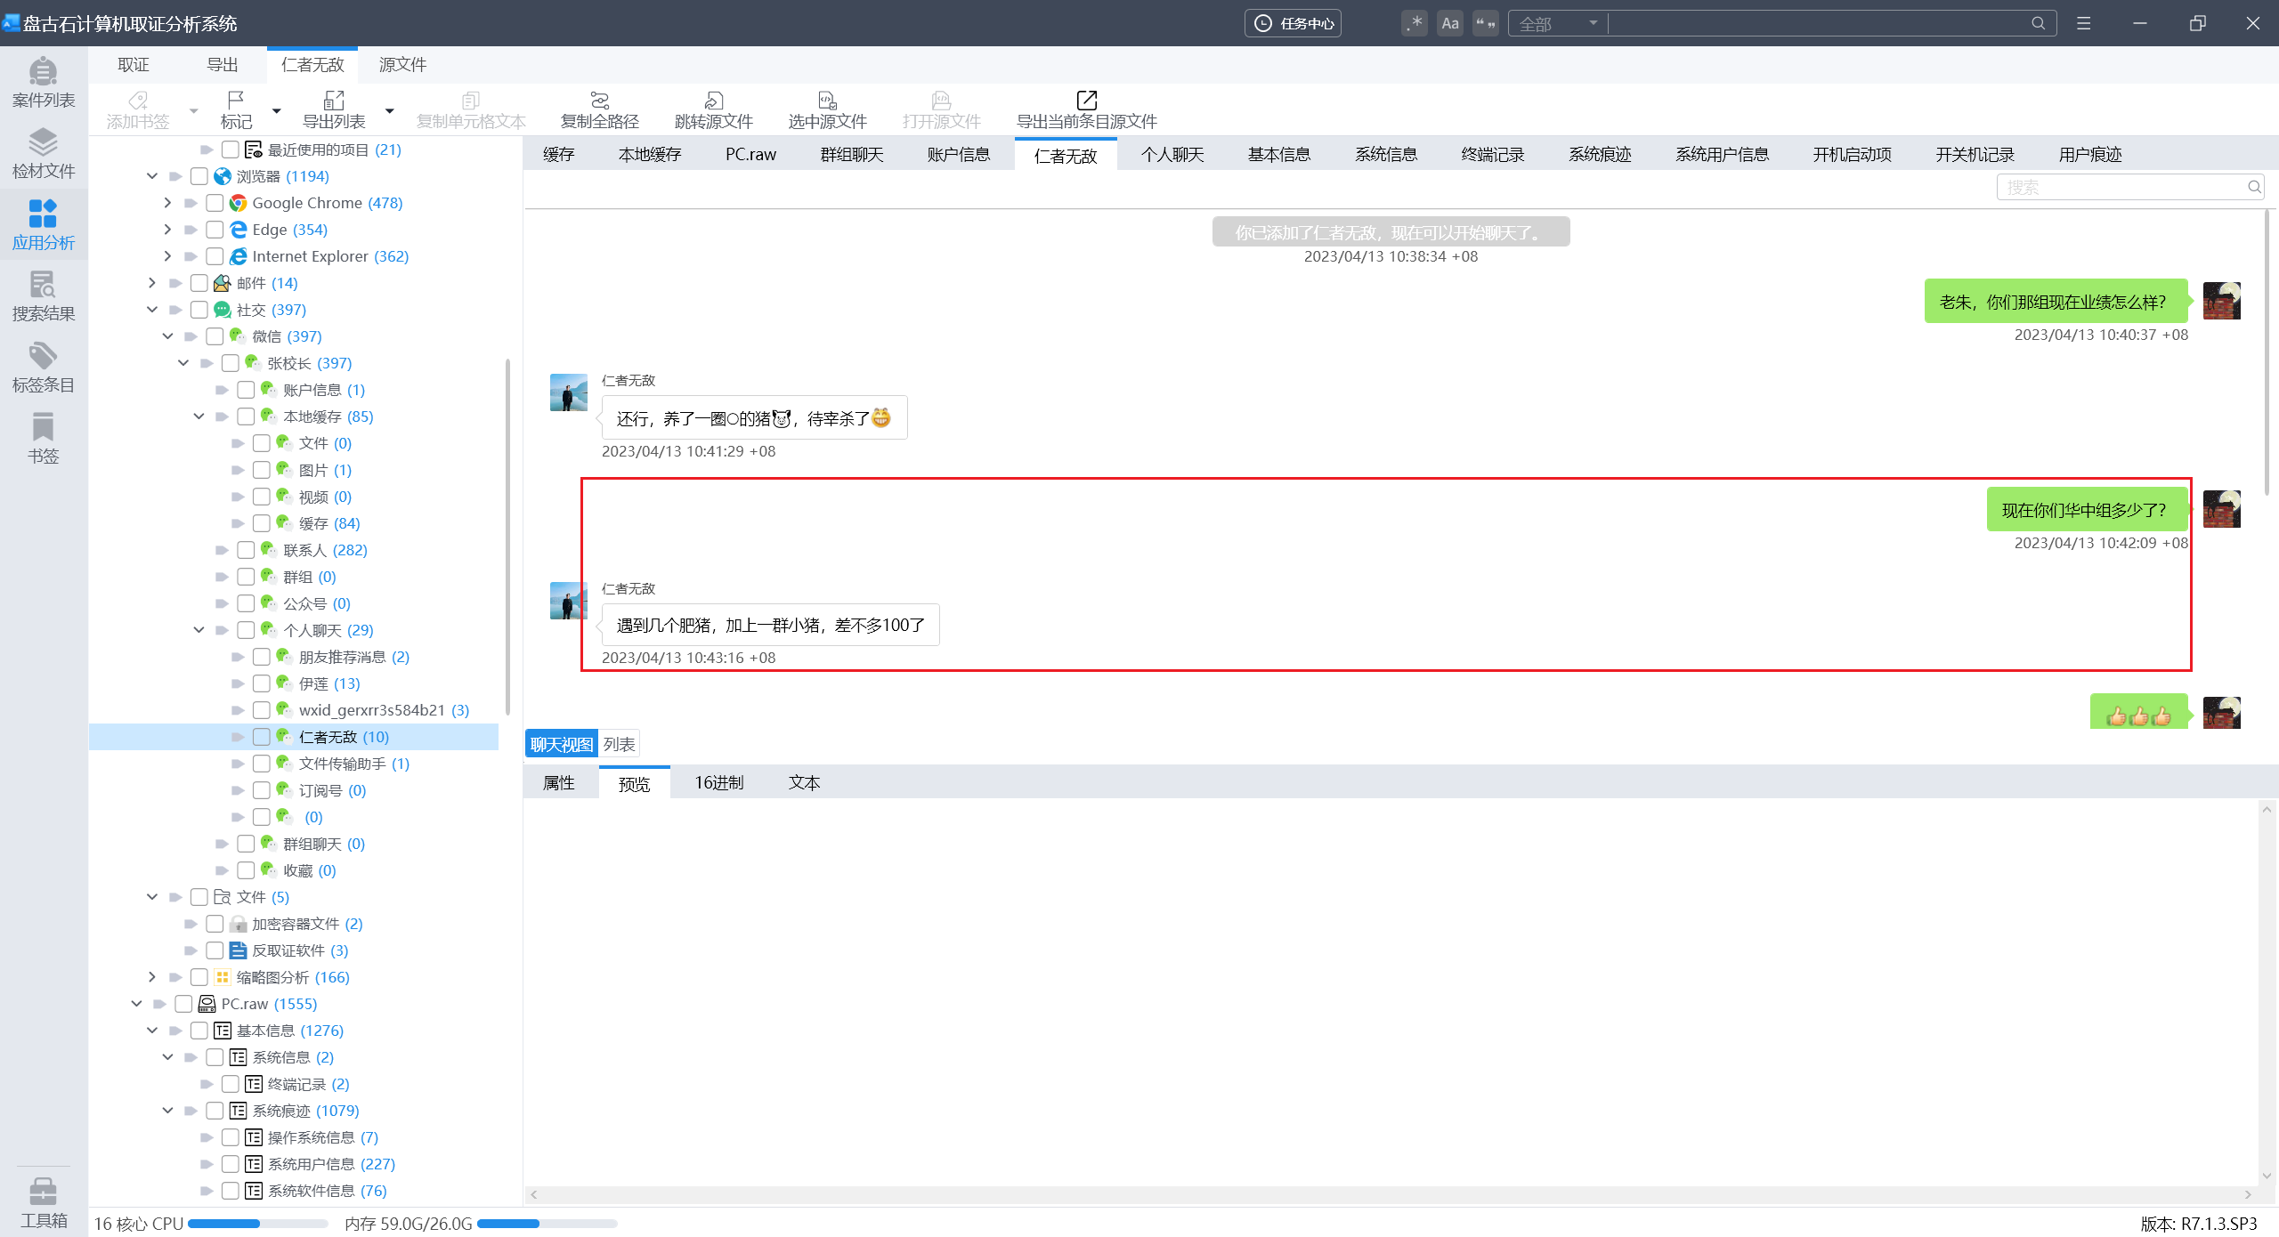
Task: Switch to the 群组聊天 tab
Action: [851, 155]
